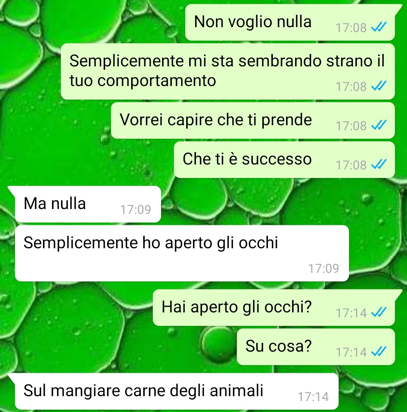The width and height of the screenshot is (407, 412).
Task: Click read-receipt ticks on 'Non voglio nulla'
Action: pyautogui.click(x=379, y=27)
